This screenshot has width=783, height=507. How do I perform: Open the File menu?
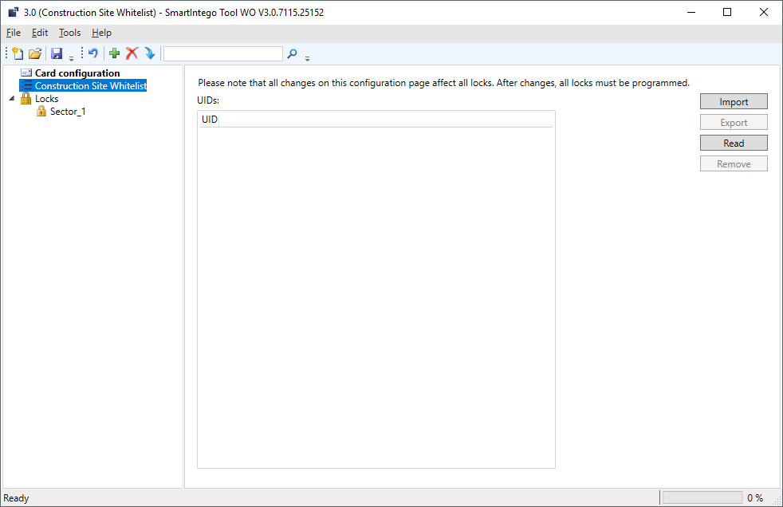tap(14, 33)
